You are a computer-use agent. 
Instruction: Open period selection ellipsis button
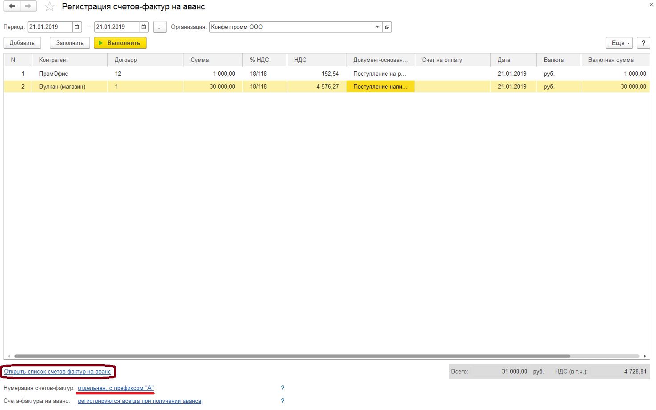click(160, 27)
